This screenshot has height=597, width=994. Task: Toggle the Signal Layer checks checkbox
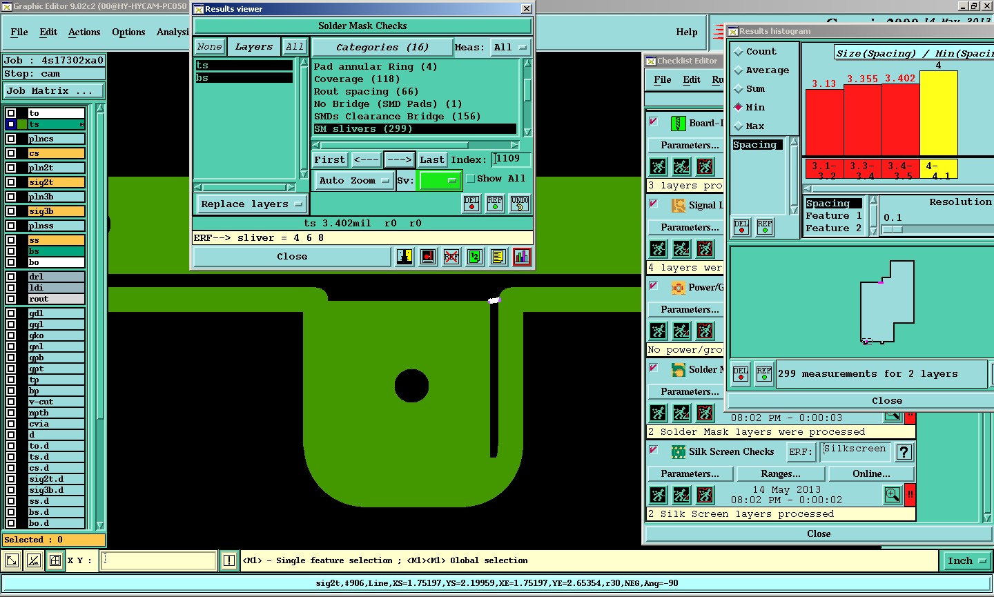click(x=653, y=204)
